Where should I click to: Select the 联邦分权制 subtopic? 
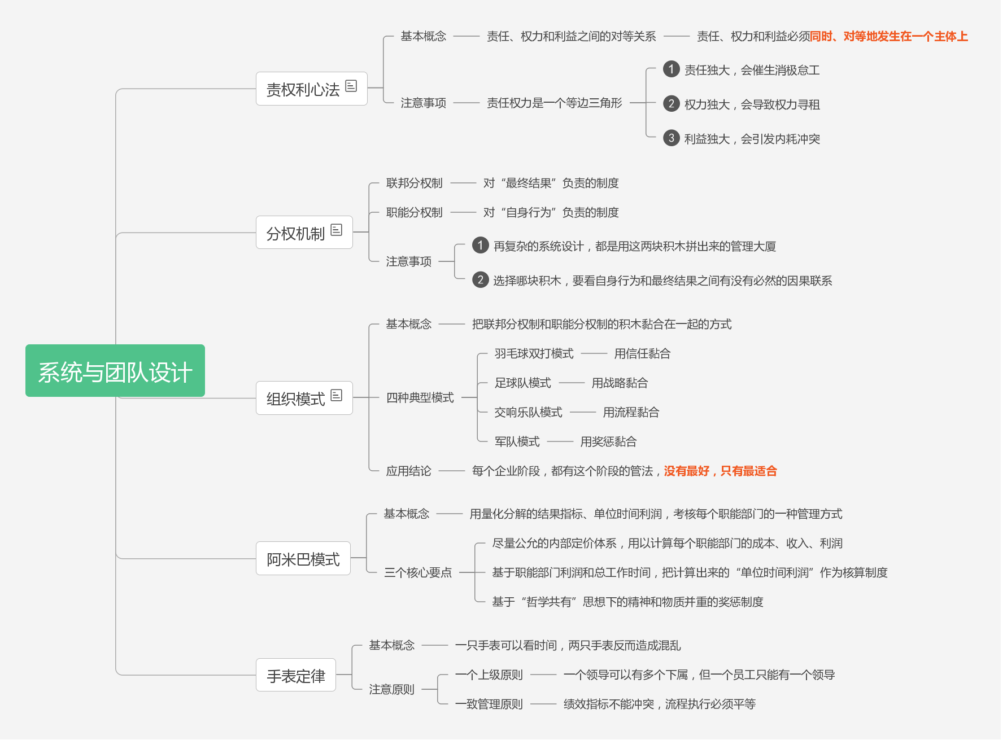(x=415, y=183)
